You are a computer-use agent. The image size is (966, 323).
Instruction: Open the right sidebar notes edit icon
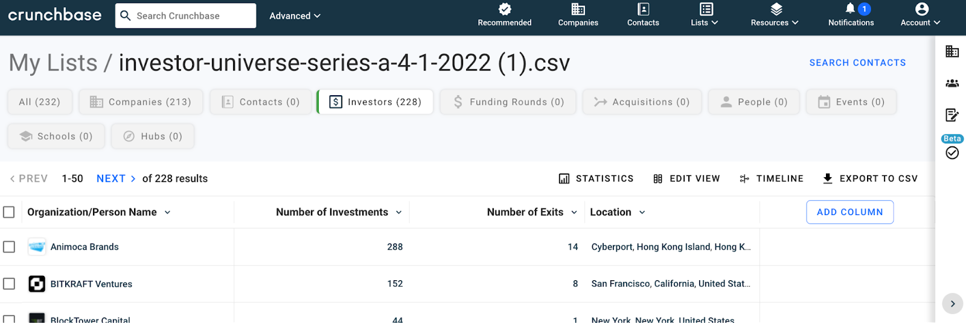pos(952,114)
